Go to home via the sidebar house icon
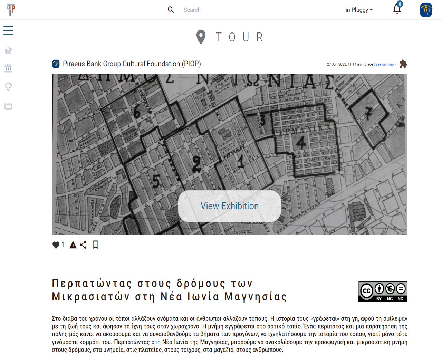Screen dimensions: 442x354 point(8,50)
